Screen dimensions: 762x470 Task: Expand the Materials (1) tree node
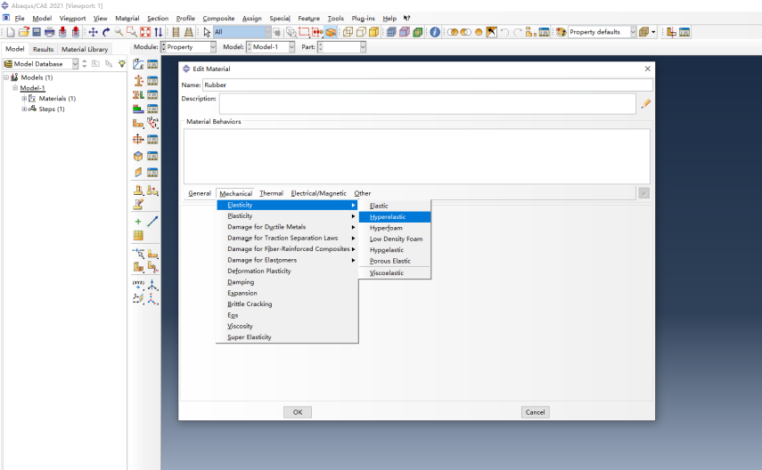(x=24, y=99)
